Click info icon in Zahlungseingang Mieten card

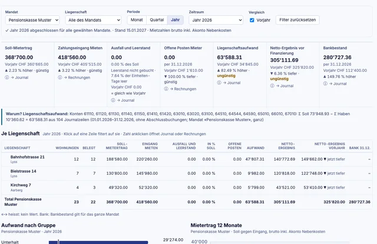pyautogui.click(x=60, y=78)
